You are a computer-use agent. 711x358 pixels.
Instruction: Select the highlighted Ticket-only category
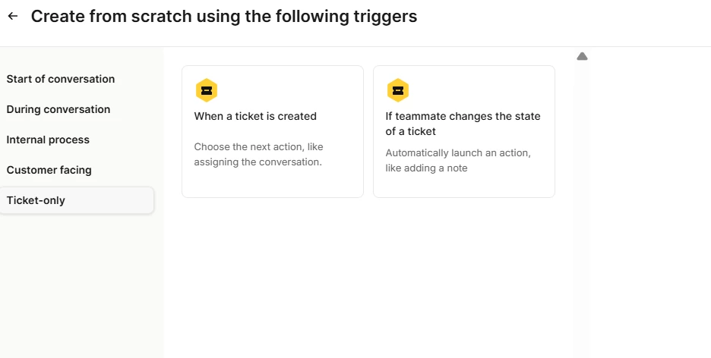tap(77, 200)
